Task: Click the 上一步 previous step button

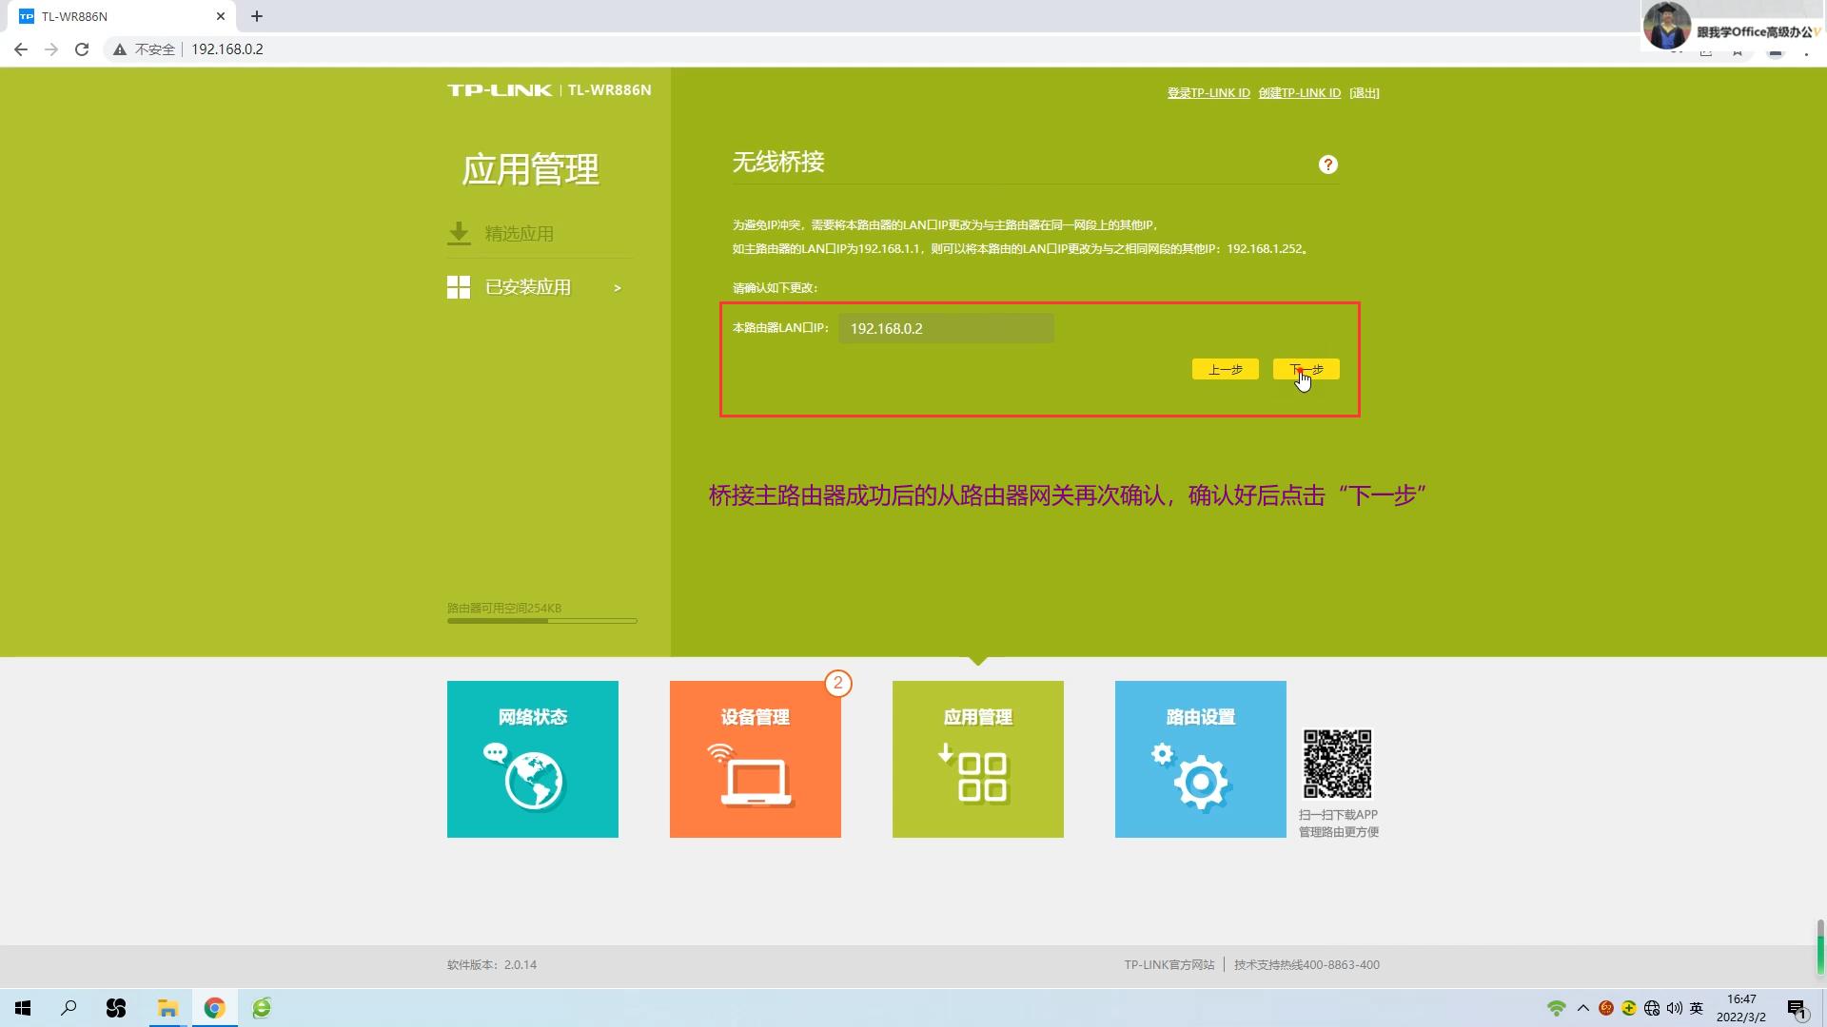Action: point(1225,369)
